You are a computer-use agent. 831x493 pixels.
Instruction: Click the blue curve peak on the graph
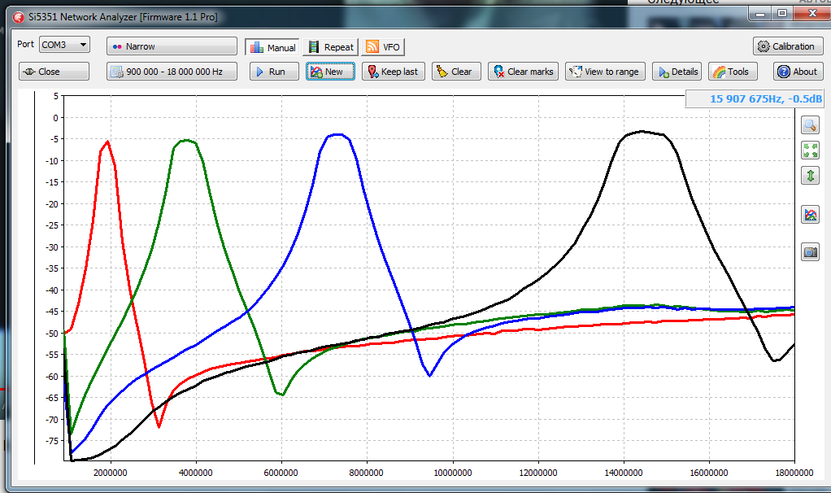[336, 135]
